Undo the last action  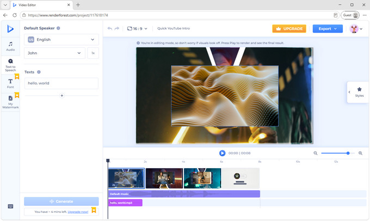(110, 28)
